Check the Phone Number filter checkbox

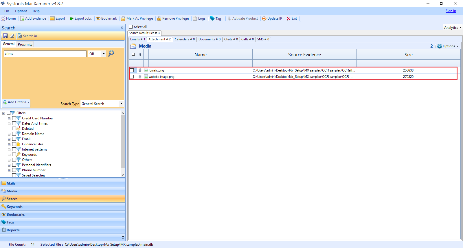click(14, 170)
